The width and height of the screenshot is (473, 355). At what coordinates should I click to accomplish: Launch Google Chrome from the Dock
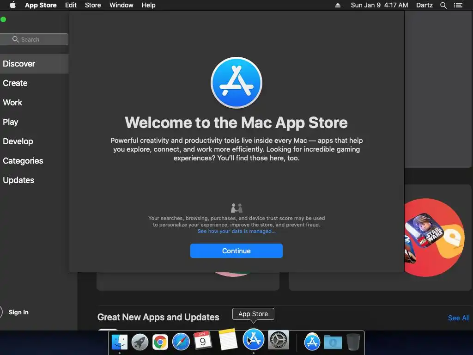160,342
